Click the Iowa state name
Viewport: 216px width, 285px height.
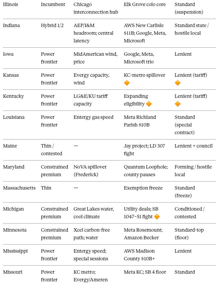pyautogui.click(x=8, y=54)
